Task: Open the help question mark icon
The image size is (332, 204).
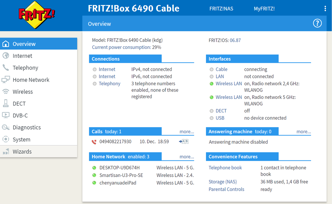Action: 317,23
